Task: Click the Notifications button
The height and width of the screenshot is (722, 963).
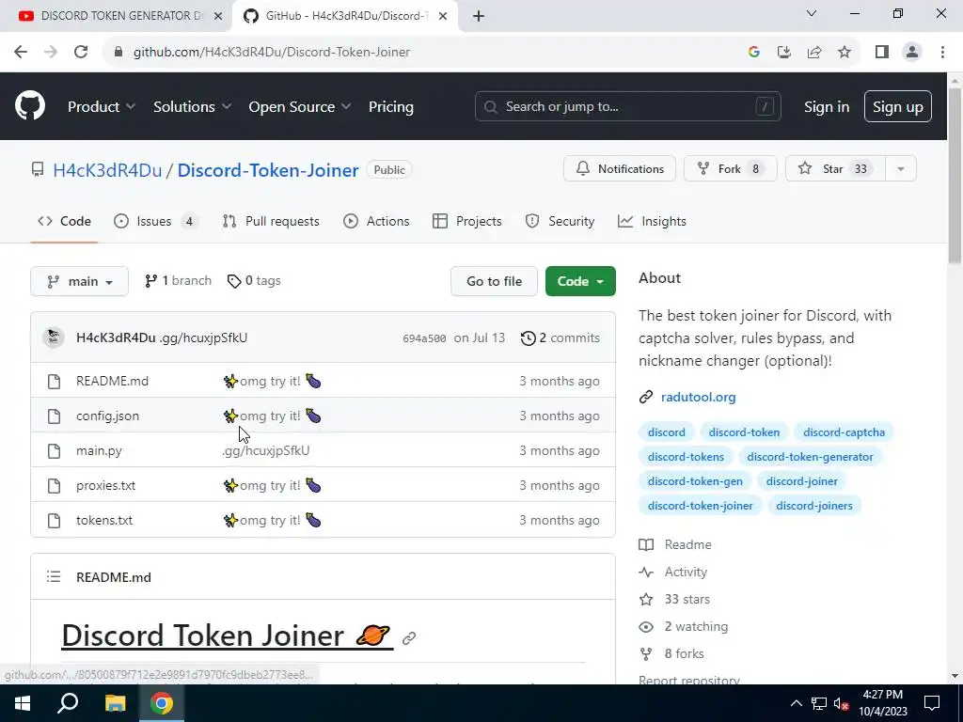Action: (x=620, y=169)
